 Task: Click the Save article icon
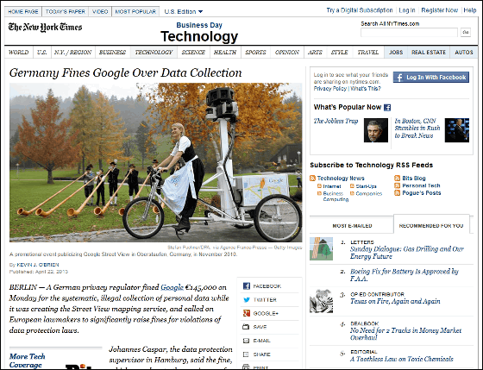[x=246, y=327]
